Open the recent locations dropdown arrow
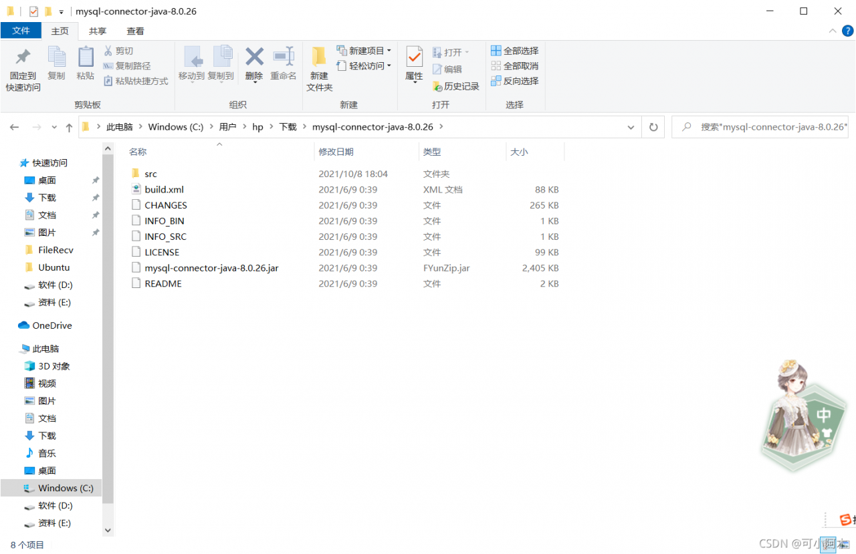Viewport: 856px width, 554px height. tap(53, 127)
